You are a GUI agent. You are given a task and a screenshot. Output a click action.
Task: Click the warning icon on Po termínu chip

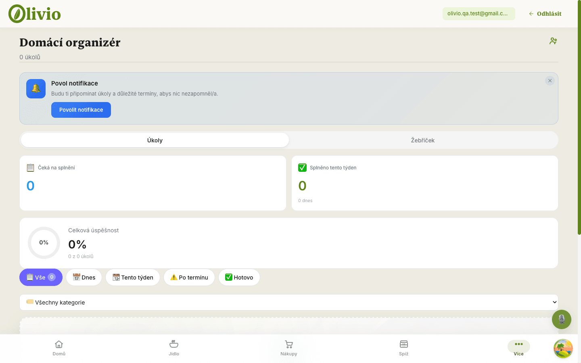point(174,277)
